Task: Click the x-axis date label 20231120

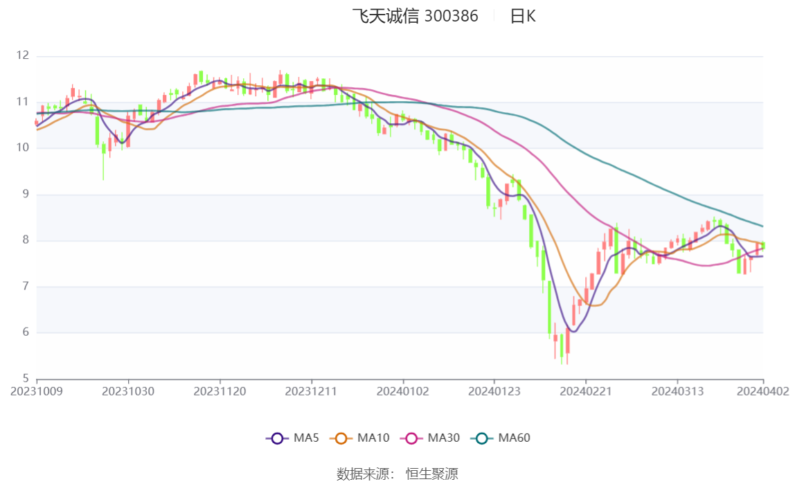Action: click(220, 391)
